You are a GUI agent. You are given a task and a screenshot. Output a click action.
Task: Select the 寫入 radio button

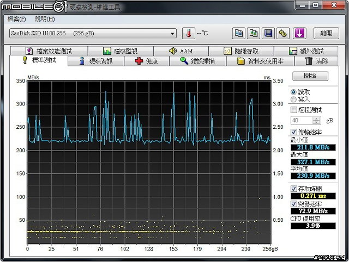[x=294, y=99]
